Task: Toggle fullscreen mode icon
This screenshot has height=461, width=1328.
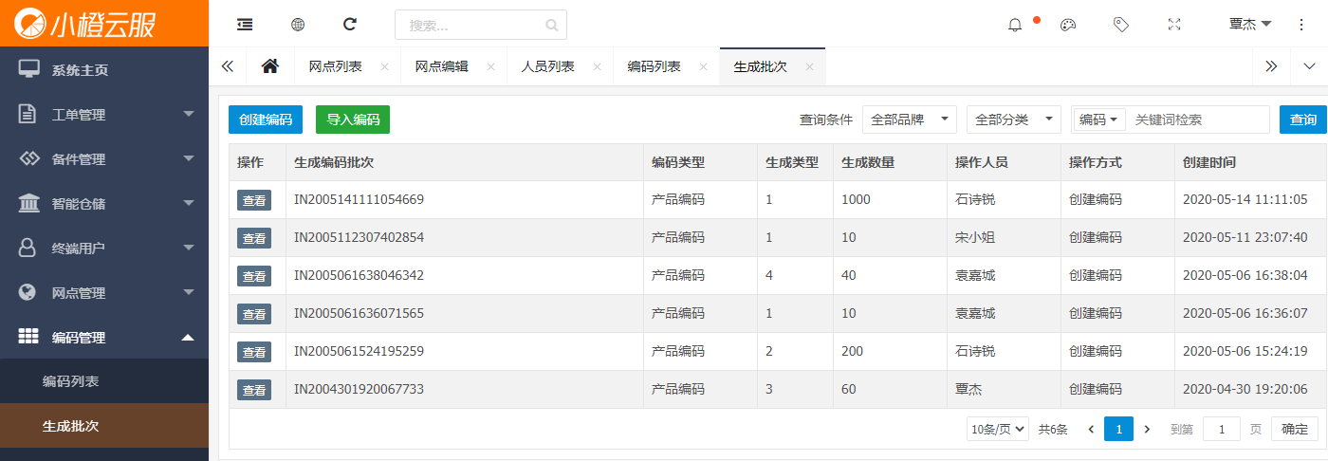Action: [1174, 25]
